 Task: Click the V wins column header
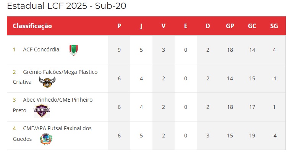[164, 26]
